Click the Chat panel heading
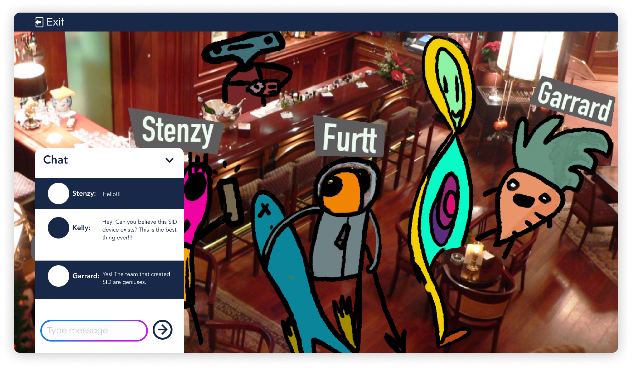The height and width of the screenshot is (368, 632). point(55,160)
